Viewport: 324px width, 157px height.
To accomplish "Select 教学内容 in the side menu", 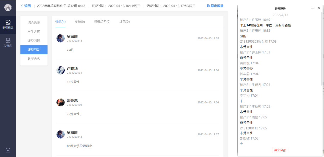I will (x=34, y=59).
